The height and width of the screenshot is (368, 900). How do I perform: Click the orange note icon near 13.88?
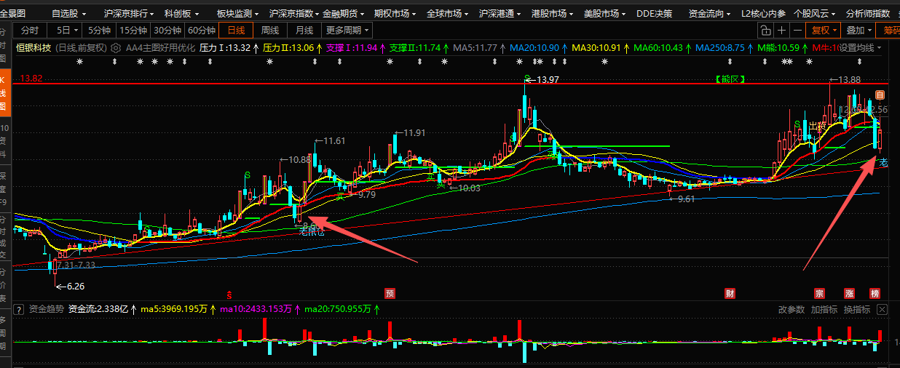880,95
